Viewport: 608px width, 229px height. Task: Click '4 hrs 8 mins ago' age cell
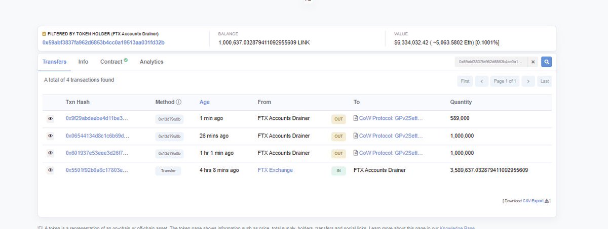(x=219, y=170)
